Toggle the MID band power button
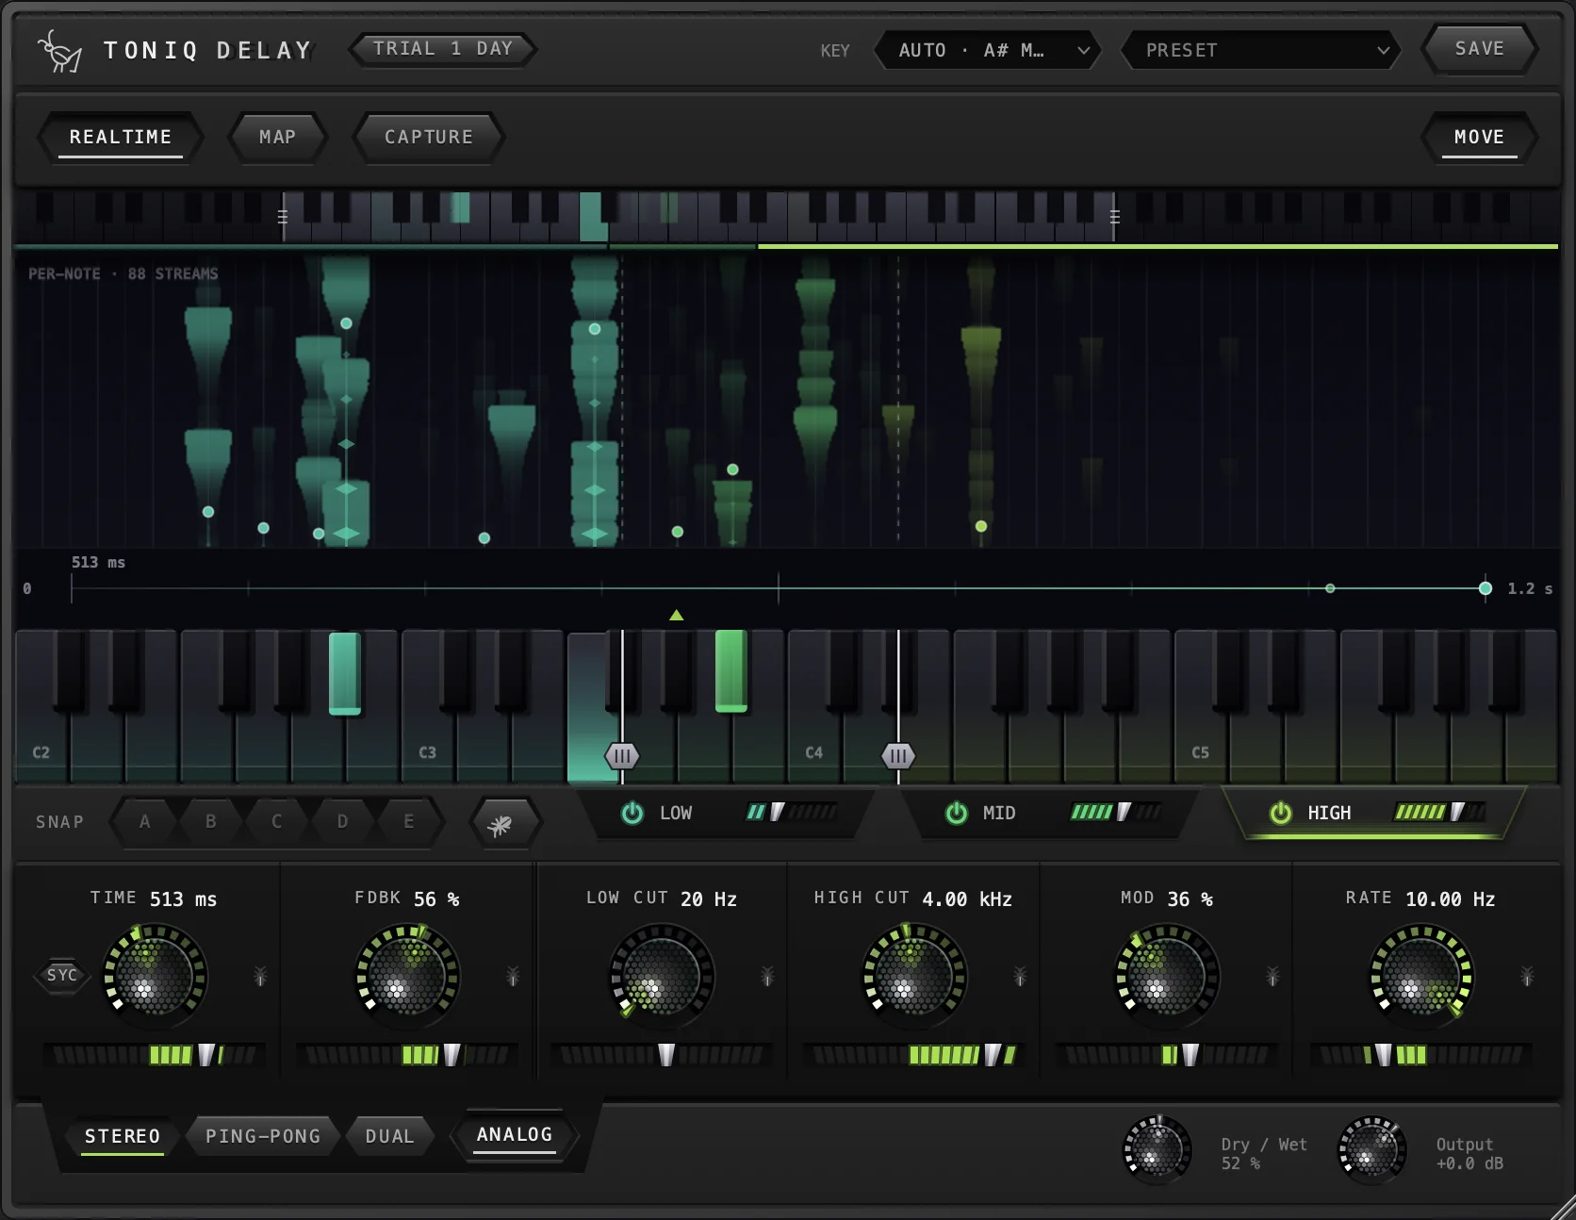The height and width of the screenshot is (1220, 1576). tap(957, 813)
